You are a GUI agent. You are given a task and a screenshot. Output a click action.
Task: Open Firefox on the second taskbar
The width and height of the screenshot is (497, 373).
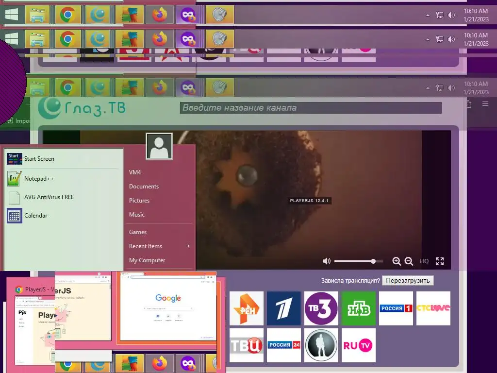click(x=159, y=39)
